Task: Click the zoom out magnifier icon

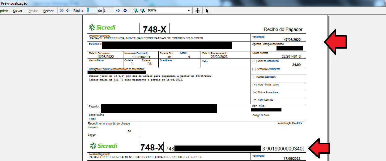Action: point(135,11)
